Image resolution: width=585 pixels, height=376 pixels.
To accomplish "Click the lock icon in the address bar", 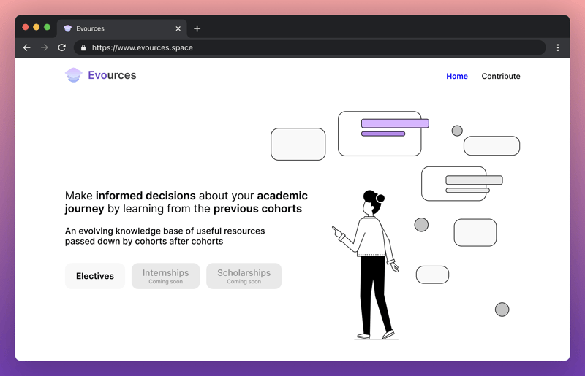I will [83, 48].
